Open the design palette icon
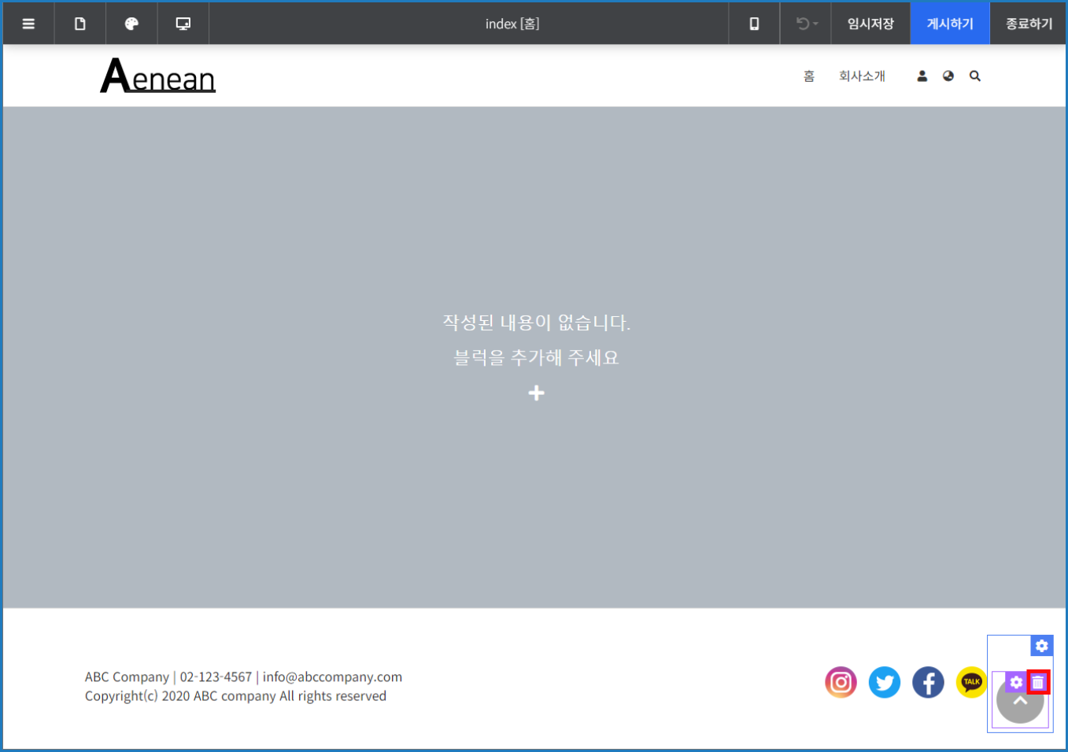The width and height of the screenshot is (1068, 752). tap(131, 24)
